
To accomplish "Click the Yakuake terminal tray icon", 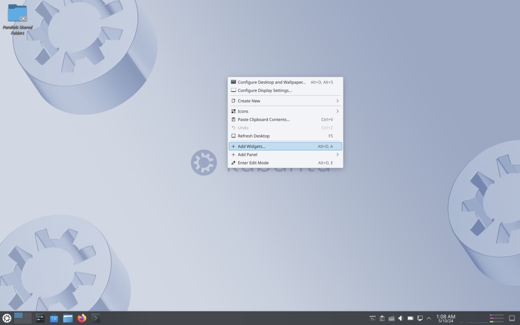I will (372, 318).
